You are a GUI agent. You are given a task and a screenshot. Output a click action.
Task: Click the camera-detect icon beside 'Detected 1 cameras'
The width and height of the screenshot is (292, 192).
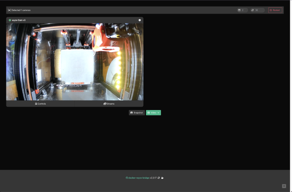click(9, 10)
